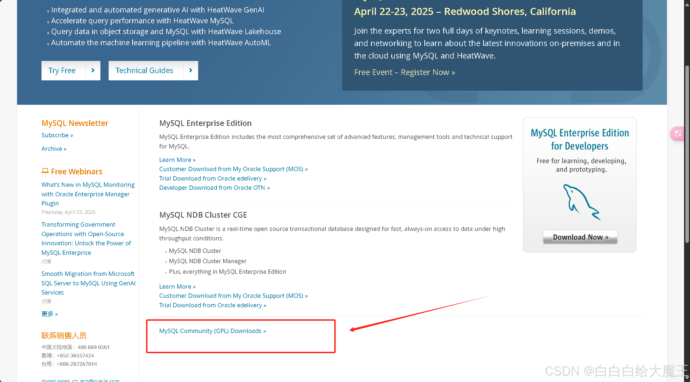Open MySQL Community (GPL) Downloads link
Image resolution: width=690 pixels, height=382 pixels.
212,331
